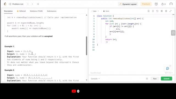Start the timer clock icon

pos(156,4)
